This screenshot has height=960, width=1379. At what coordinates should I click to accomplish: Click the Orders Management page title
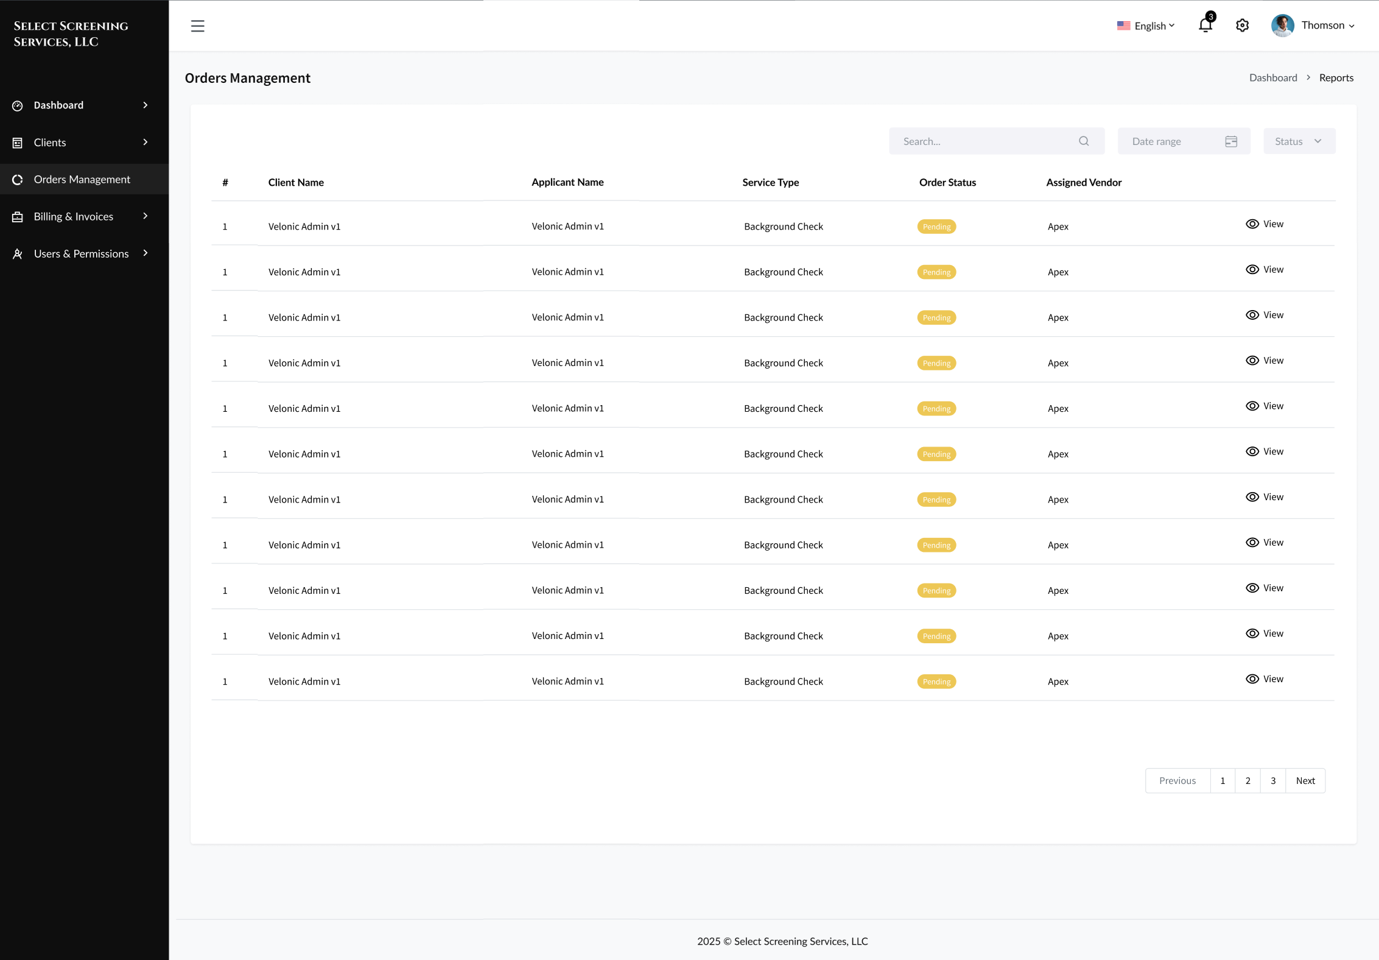(247, 78)
